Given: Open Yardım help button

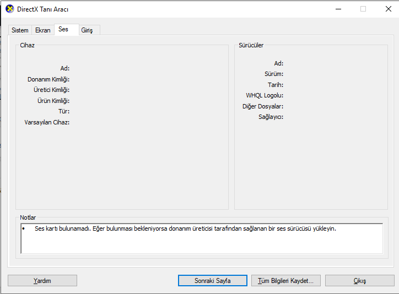Looking at the screenshot, I should point(42,281).
